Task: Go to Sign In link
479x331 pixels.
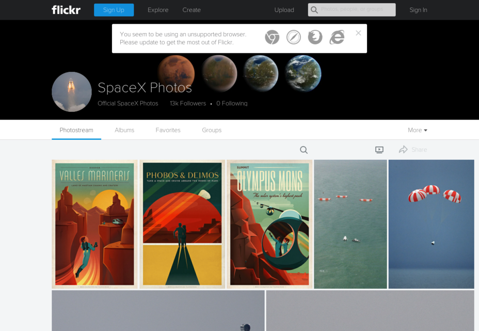Action: [x=418, y=10]
